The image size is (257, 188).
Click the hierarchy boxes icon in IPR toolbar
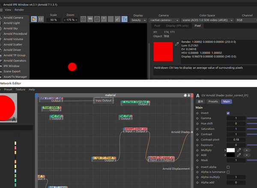[x=104, y=19]
